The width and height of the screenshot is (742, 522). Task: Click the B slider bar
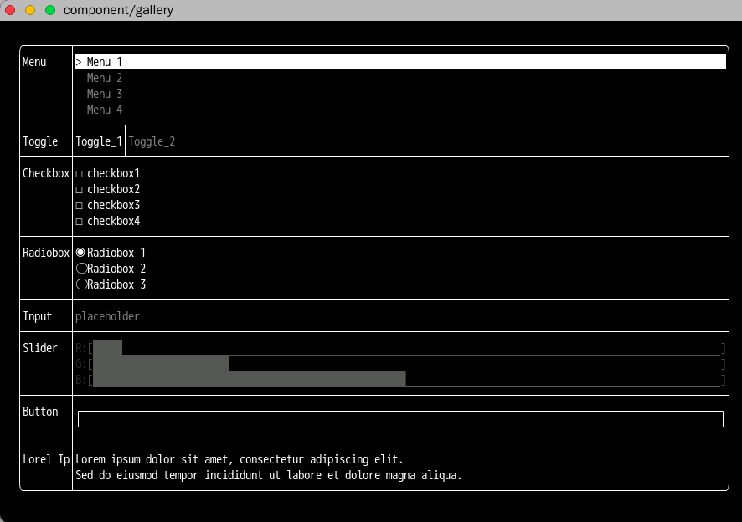[x=406, y=379]
